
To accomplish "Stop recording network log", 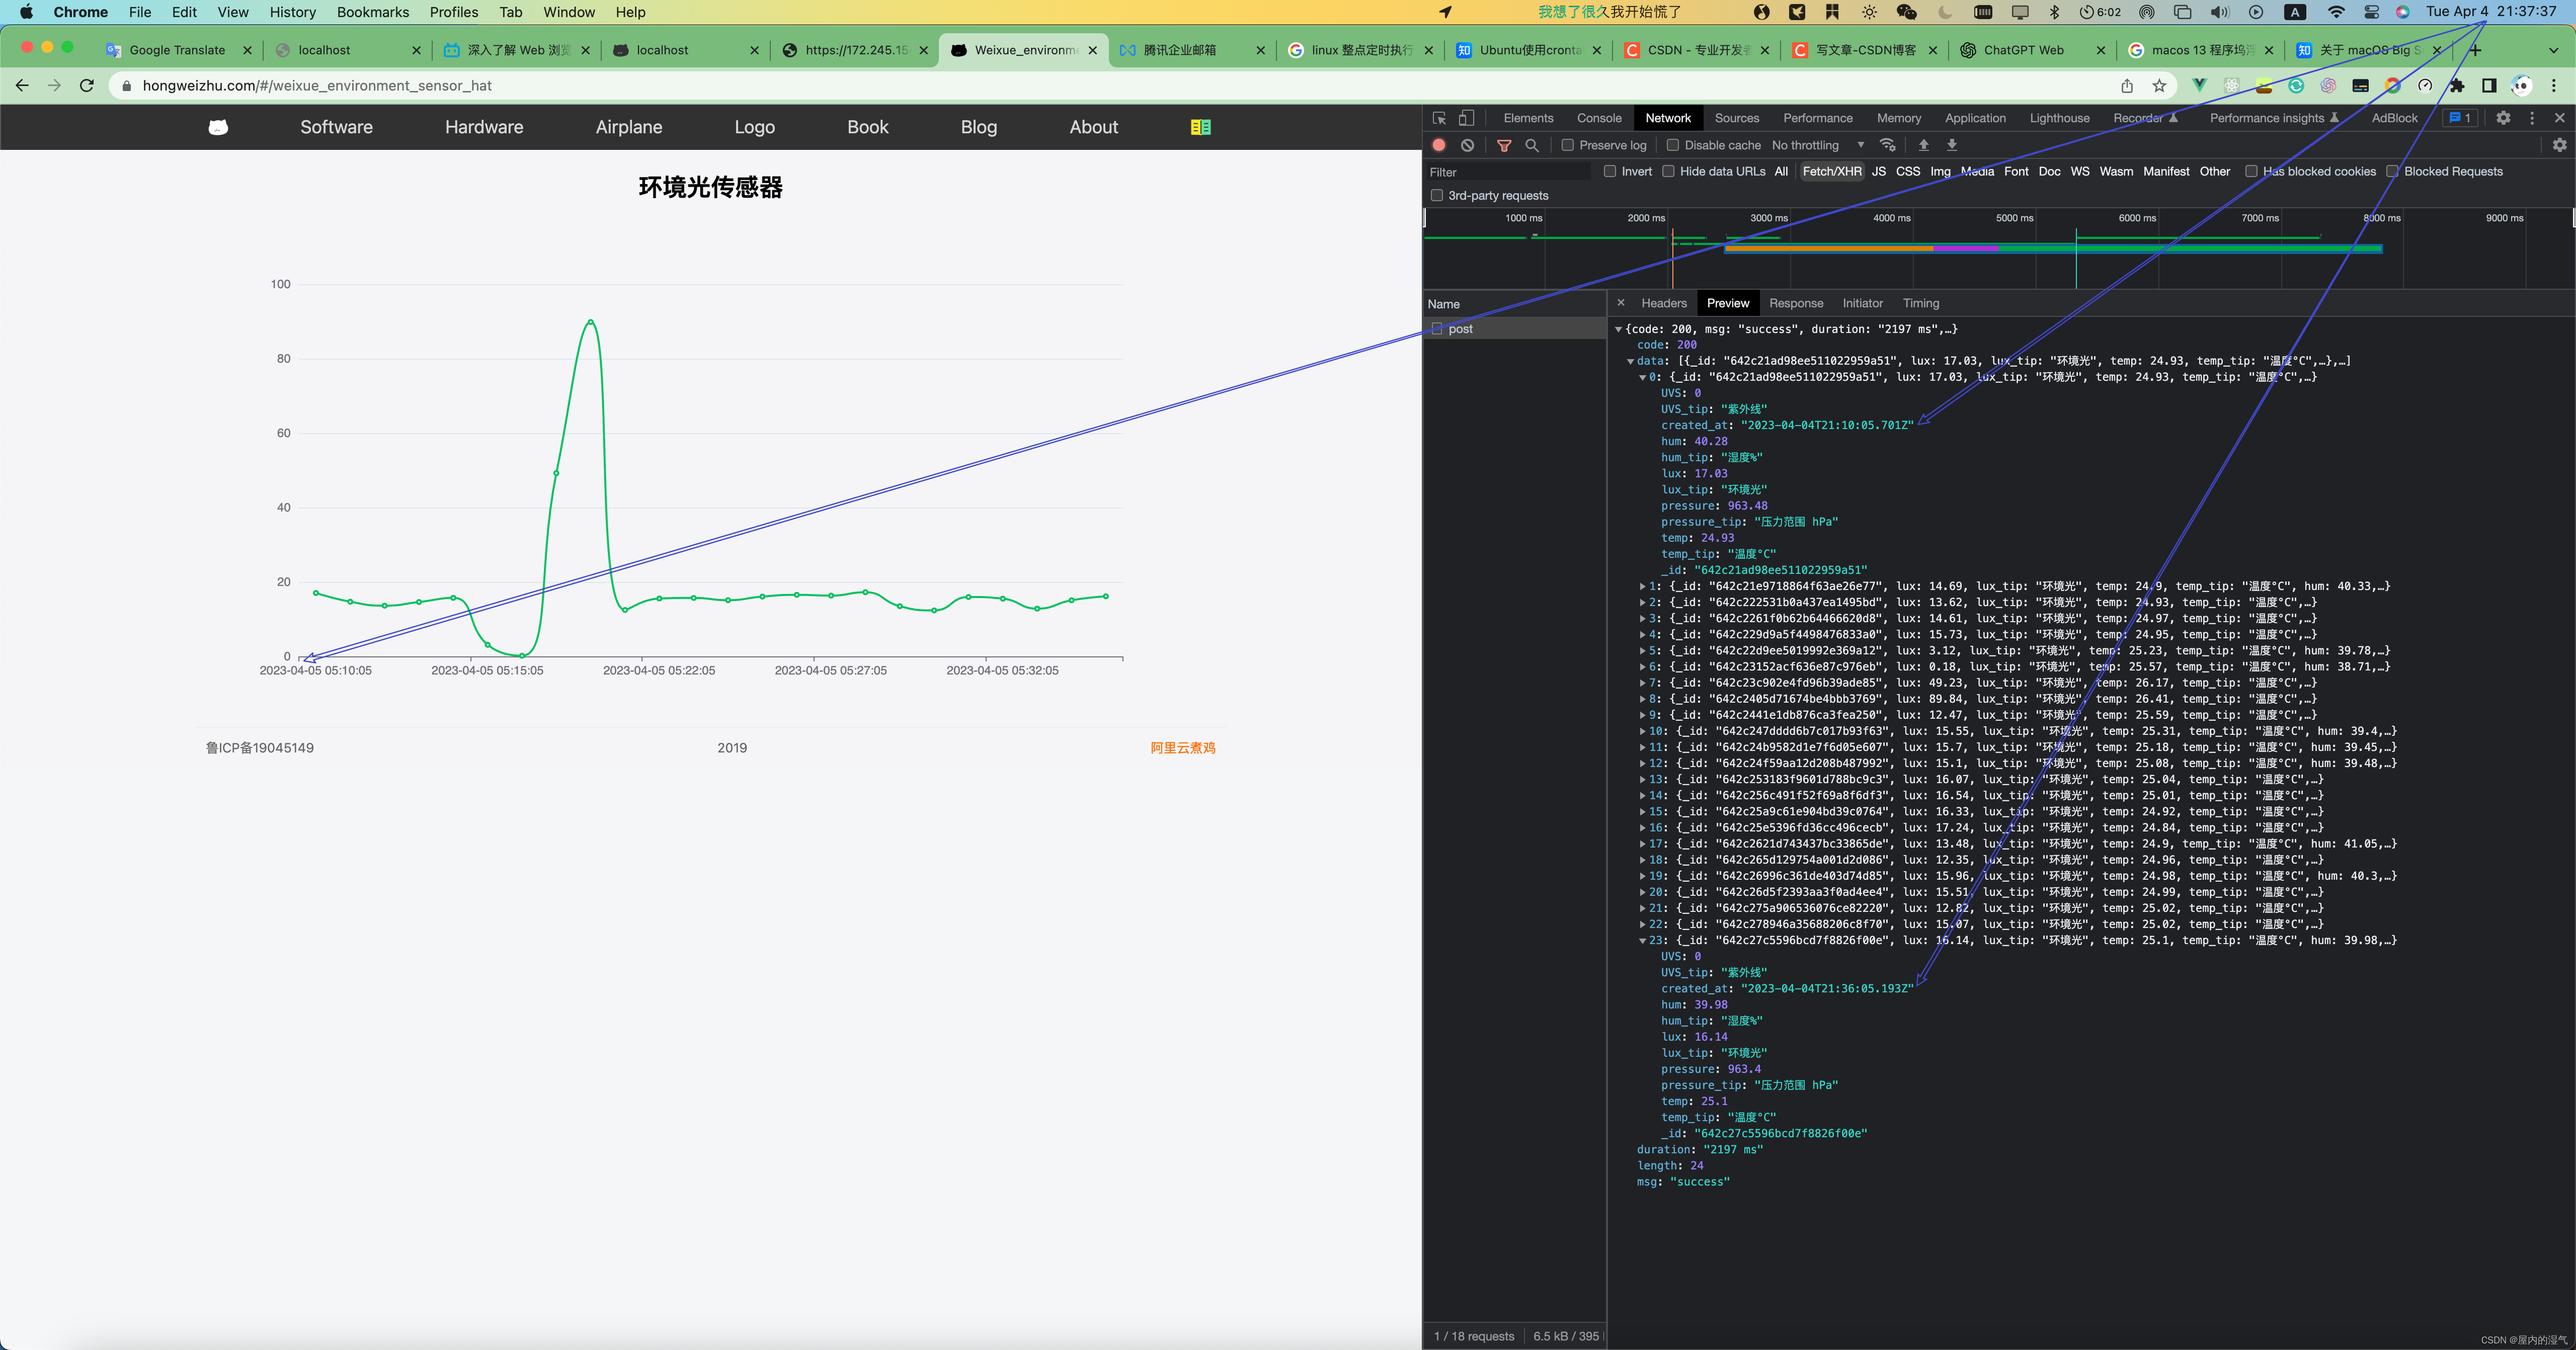I will click(x=1439, y=145).
